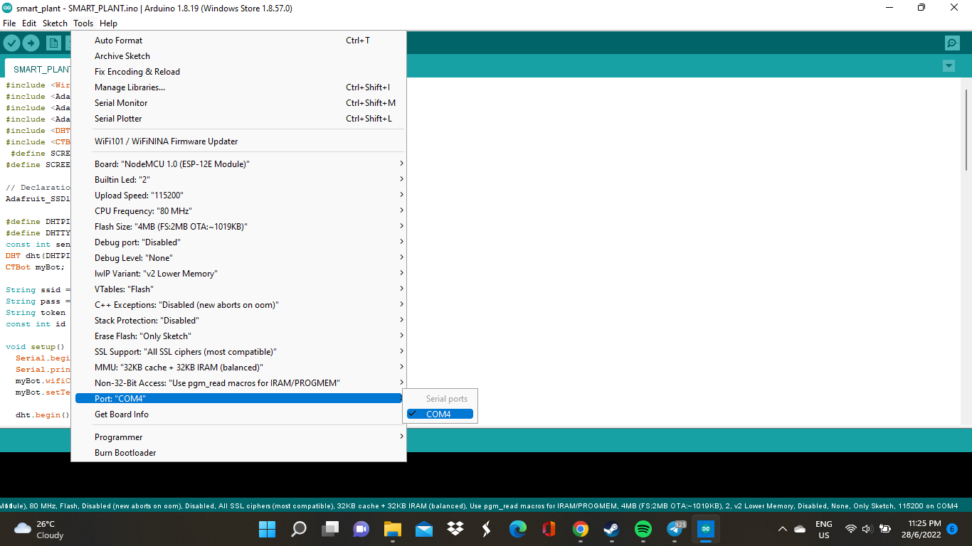
Task: Open lwIP Variant "v2 Lower Memory" entry
Action: click(x=238, y=274)
